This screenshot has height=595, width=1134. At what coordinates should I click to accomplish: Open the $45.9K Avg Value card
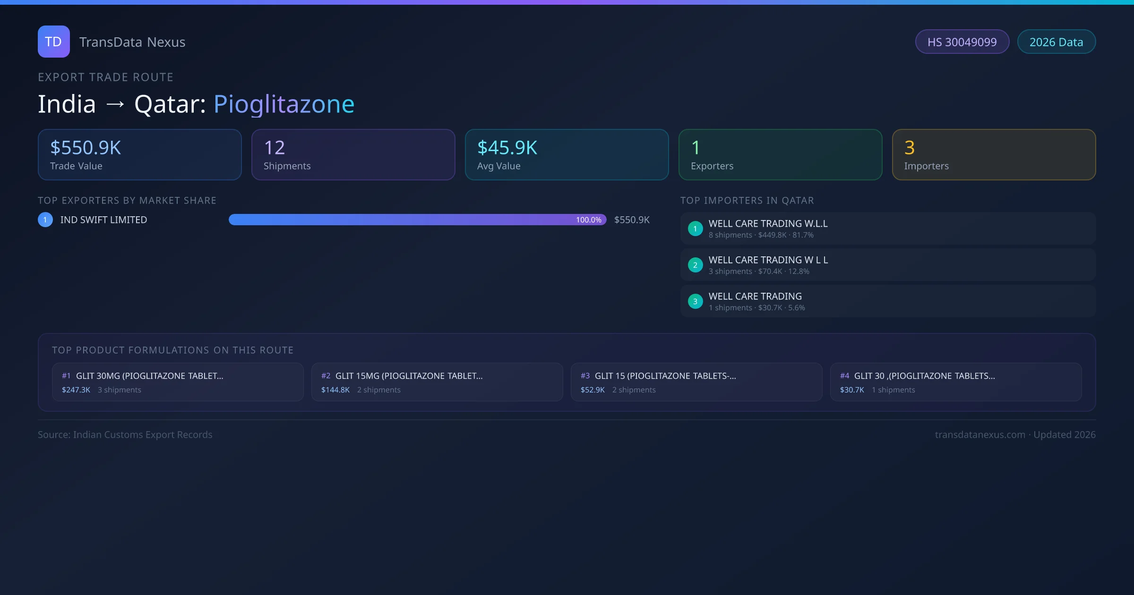point(567,155)
